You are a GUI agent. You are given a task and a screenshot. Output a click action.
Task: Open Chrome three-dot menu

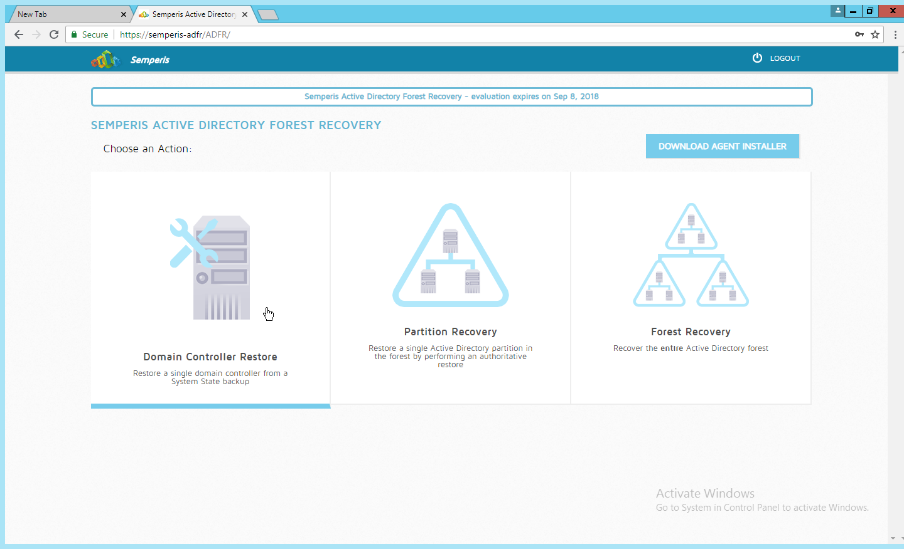(x=895, y=34)
